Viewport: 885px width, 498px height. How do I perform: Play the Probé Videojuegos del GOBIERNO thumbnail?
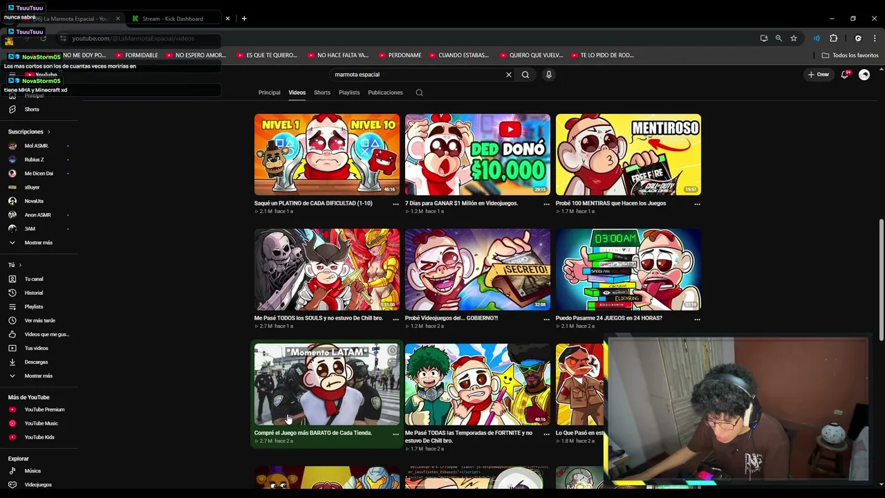click(x=478, y=269)
